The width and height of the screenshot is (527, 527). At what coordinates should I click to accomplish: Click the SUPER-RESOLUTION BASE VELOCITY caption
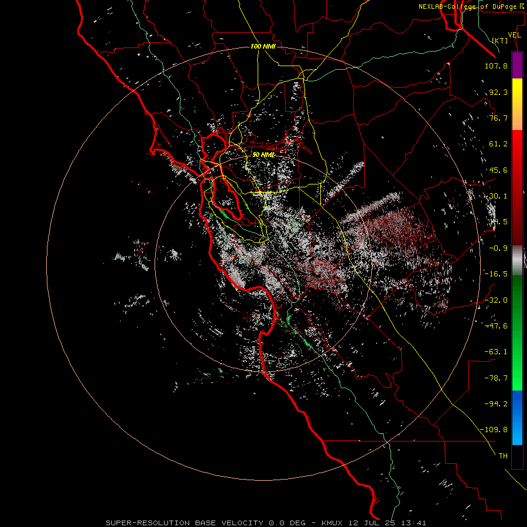point(186,523)
